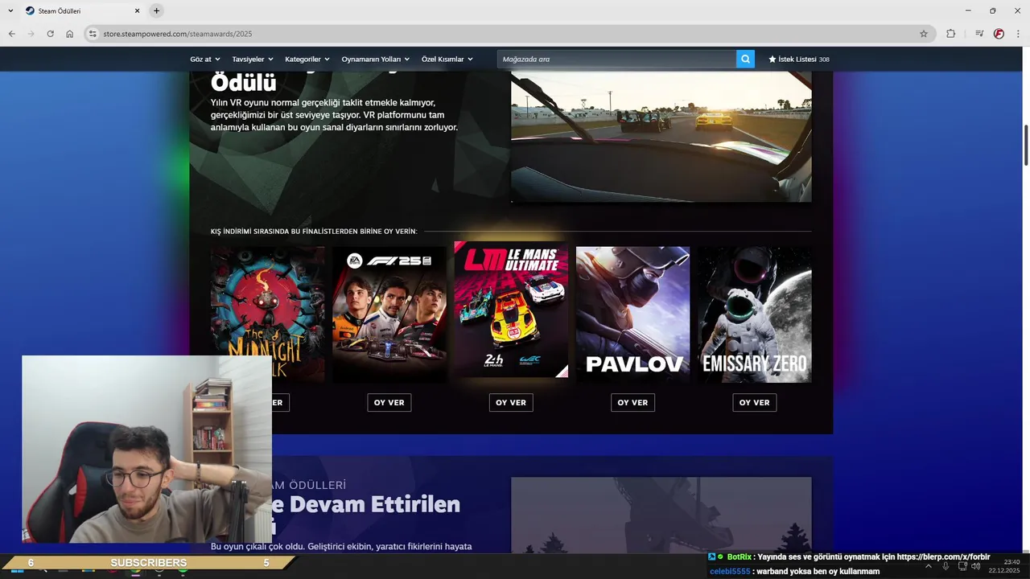Viewport: 1030px width, 579px height.
Task: Open media control icon in browser toolbar
Action: (979, 34)
